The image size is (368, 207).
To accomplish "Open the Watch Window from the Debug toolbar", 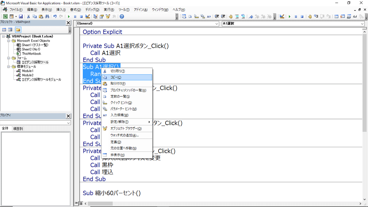I will (x=349, y=16).
